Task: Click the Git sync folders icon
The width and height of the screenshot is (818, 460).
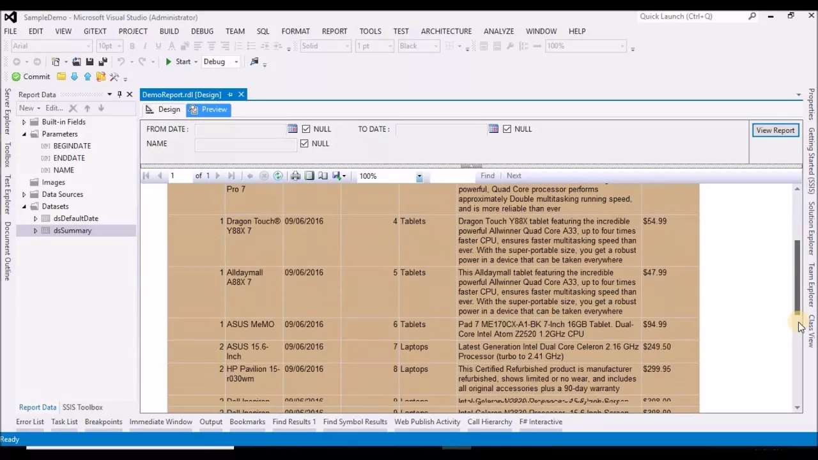Action: (101, 77)
